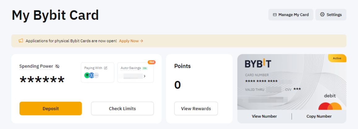Click the more coins ellipsis icon
358x129 pixels.
point(96,75)
